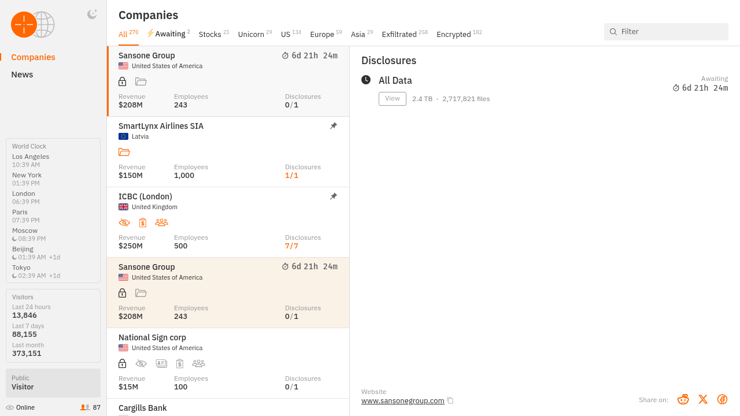740x416 pixels.
Task: Click the Public Visitor status box
Action: tap(53, 383)
